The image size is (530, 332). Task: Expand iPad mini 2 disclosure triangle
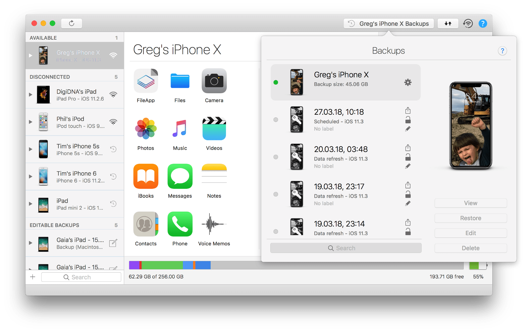point(30,204)
